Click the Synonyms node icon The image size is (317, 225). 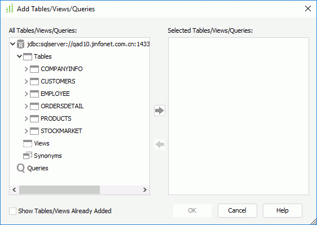click(28, 156)
